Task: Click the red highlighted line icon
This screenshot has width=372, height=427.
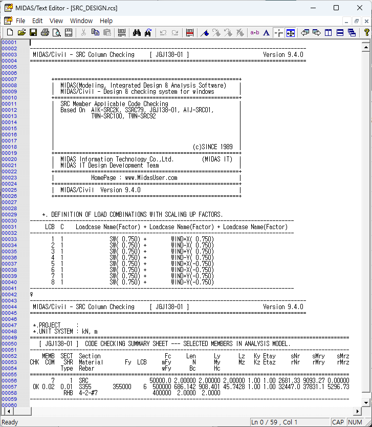Action: tap(190, 33)
